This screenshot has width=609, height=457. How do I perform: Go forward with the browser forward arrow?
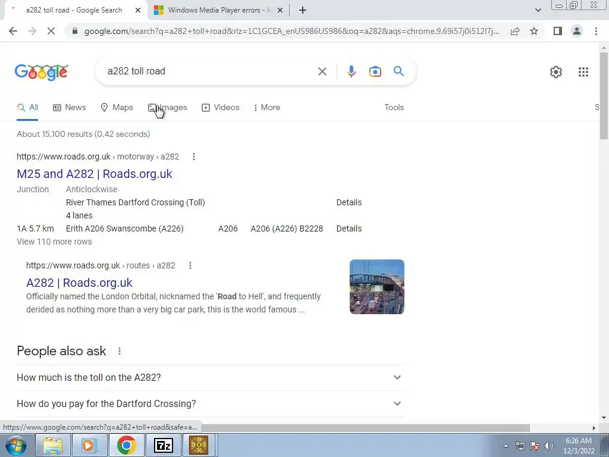(32, 31)
